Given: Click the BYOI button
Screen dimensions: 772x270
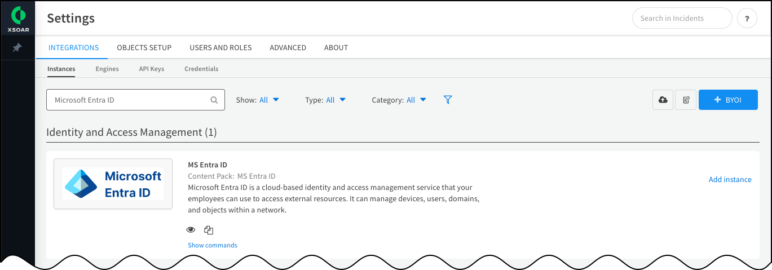Looking at the screenshot, I should pyautogui.click(x=728, y=100).
